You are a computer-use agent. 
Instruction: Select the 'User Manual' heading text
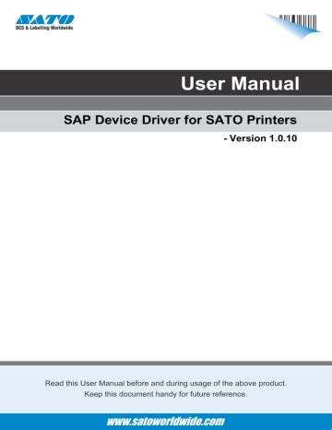click(x=240, y=83)
